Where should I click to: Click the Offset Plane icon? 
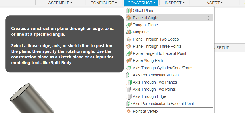tap(129, 11)
